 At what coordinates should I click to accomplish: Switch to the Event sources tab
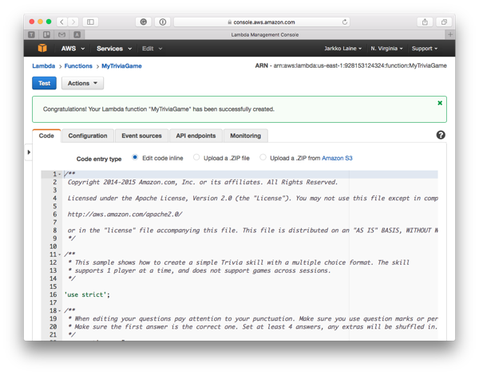point(141,136)
